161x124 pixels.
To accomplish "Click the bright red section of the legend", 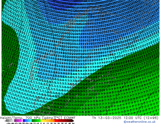I will 56,121.
